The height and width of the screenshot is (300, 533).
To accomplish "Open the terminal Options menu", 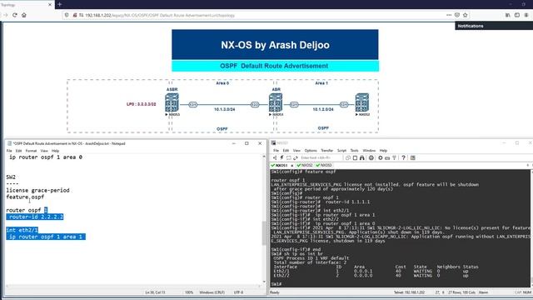I will click(311, 150).
